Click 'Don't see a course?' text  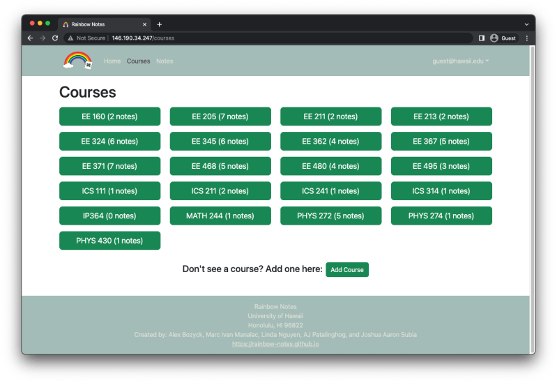pos(223,269)
